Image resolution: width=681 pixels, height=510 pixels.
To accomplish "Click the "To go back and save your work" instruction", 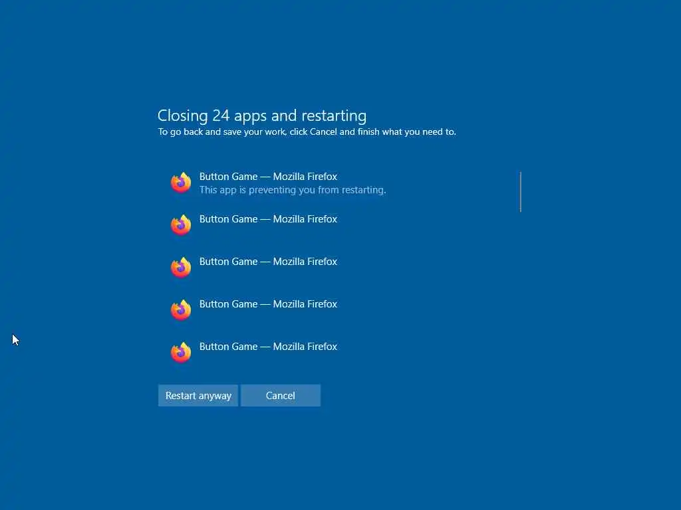I will click(x=307, y=132).
